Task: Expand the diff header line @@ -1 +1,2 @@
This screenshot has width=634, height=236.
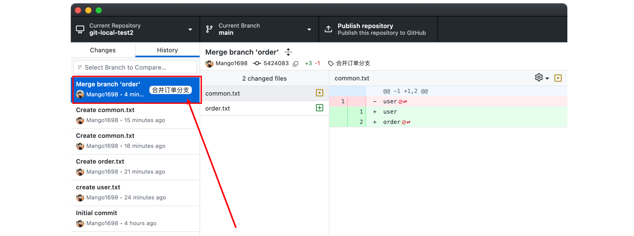Action: (348, 91)
